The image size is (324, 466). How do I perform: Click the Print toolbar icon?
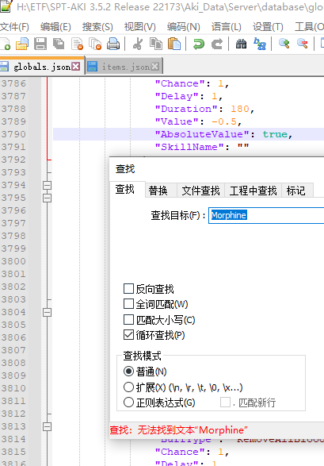click(113, 44)
